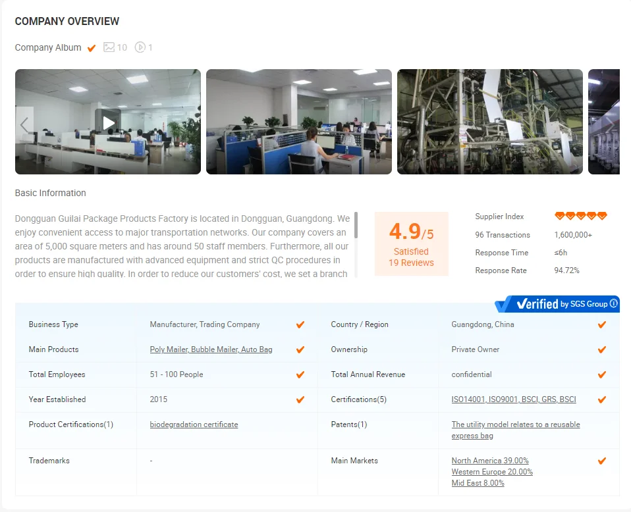
Task: Open Western Europe 20.00% market link
Action: click(492, 472)
